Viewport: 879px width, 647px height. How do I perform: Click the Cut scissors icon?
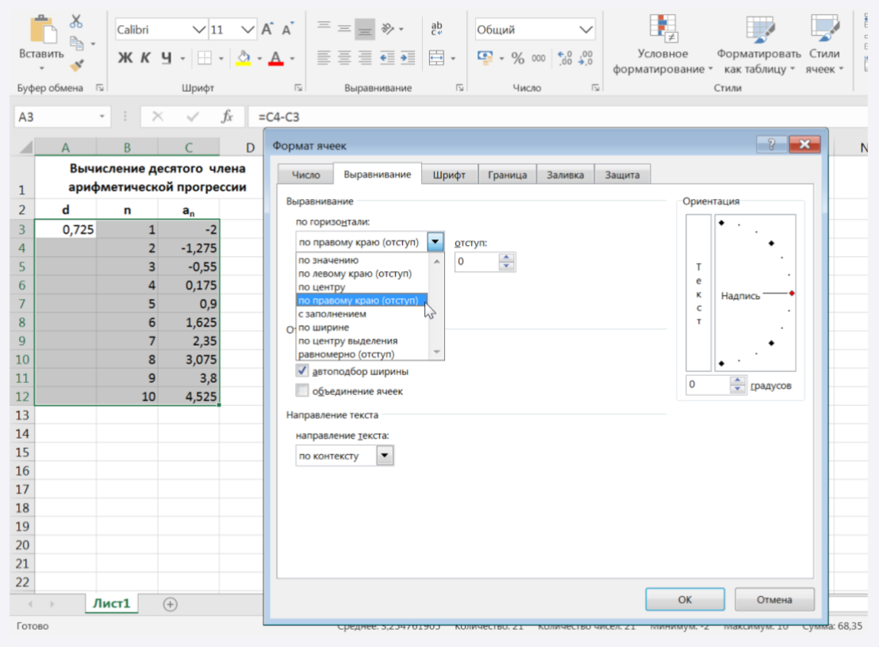77,21
